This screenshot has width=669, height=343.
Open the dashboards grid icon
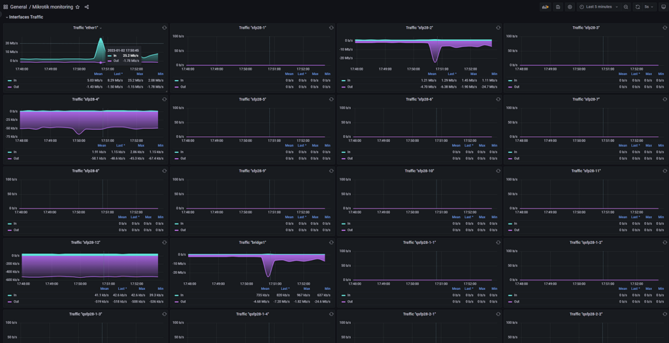[5, 7]
